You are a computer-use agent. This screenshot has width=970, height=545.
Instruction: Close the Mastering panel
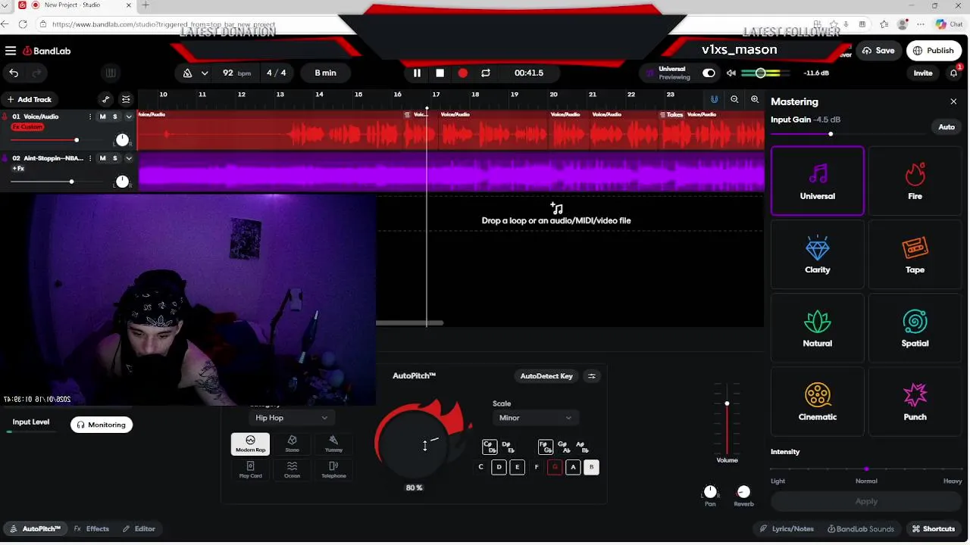coord(953,101)
